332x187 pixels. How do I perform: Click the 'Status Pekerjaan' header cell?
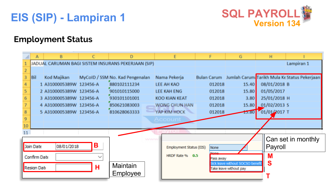click(x=303, y=77)
